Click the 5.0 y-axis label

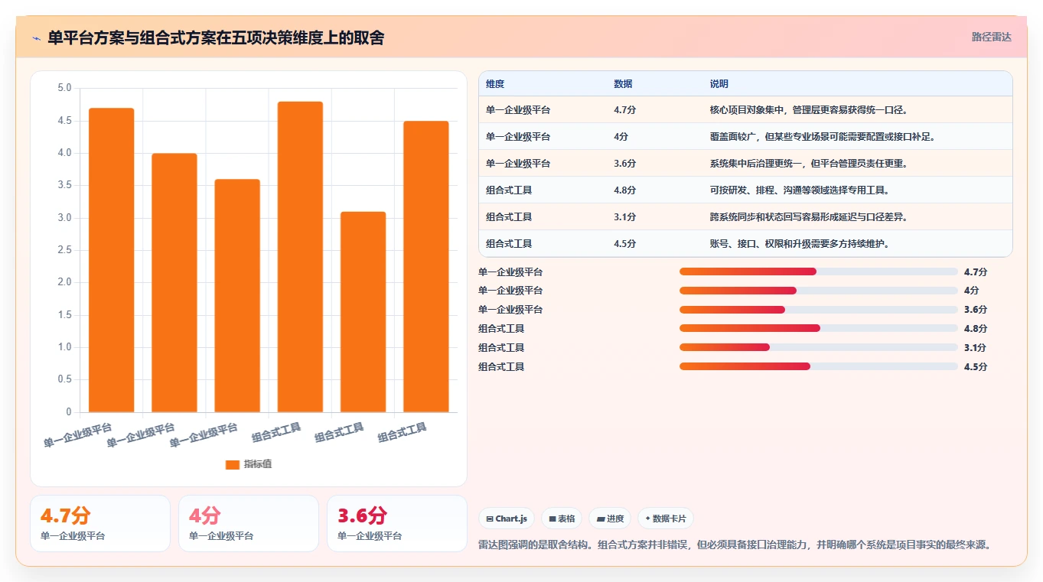64,88
